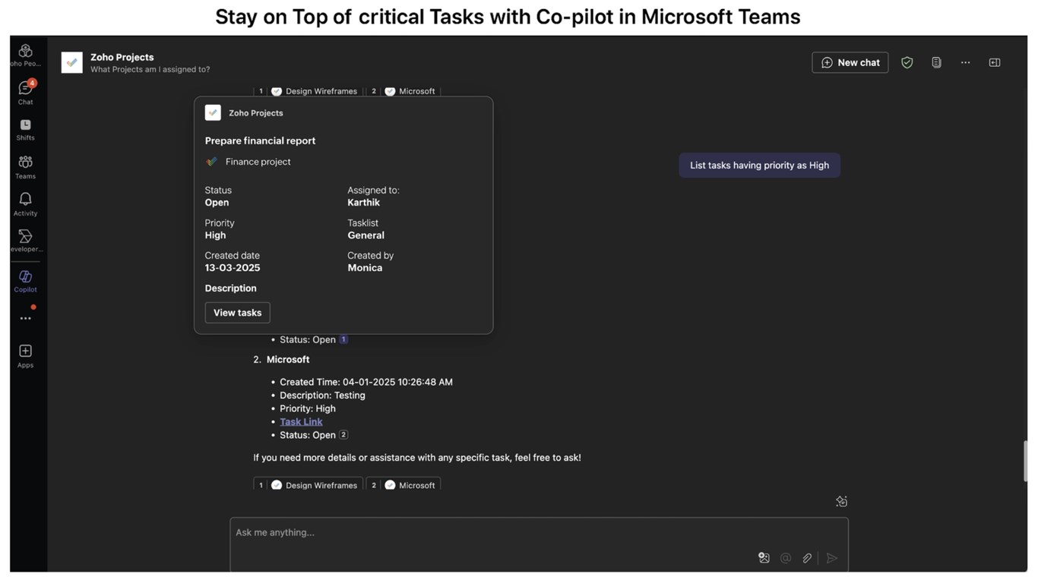Select Copilot in the left sidebar
Viewport: 1038px width, 583px height.
pyautogui.click(x=25, y=281)
